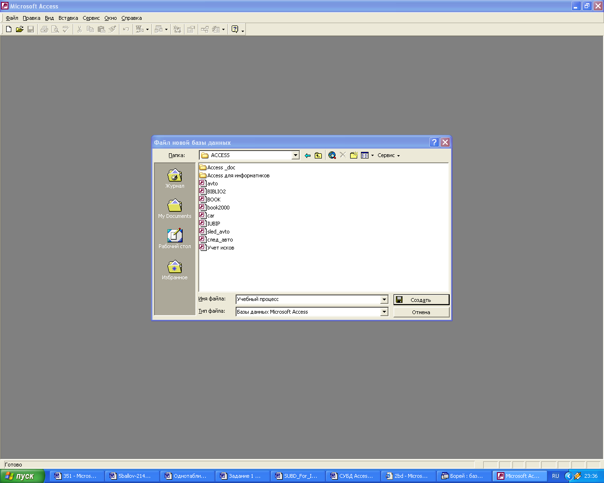Go up one folder level in dialog
The width and height of the screenshot is (604, 483).
tap(319, 155)
